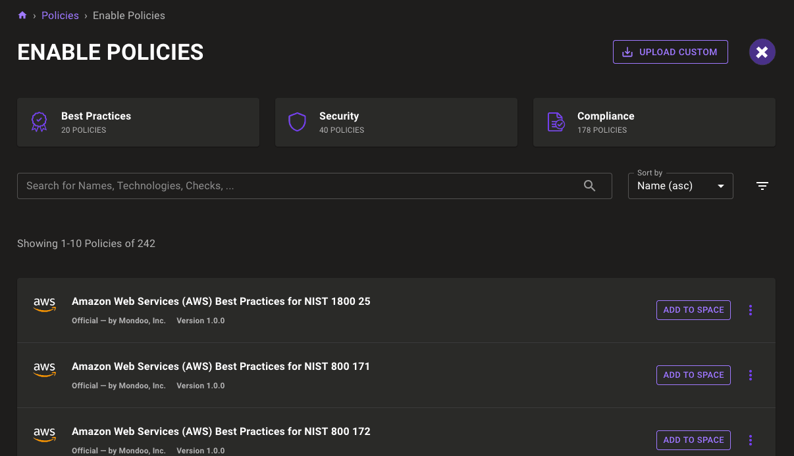Click the search magnifier icon
This screenshot has height=456, width=794.
[589, 186]
